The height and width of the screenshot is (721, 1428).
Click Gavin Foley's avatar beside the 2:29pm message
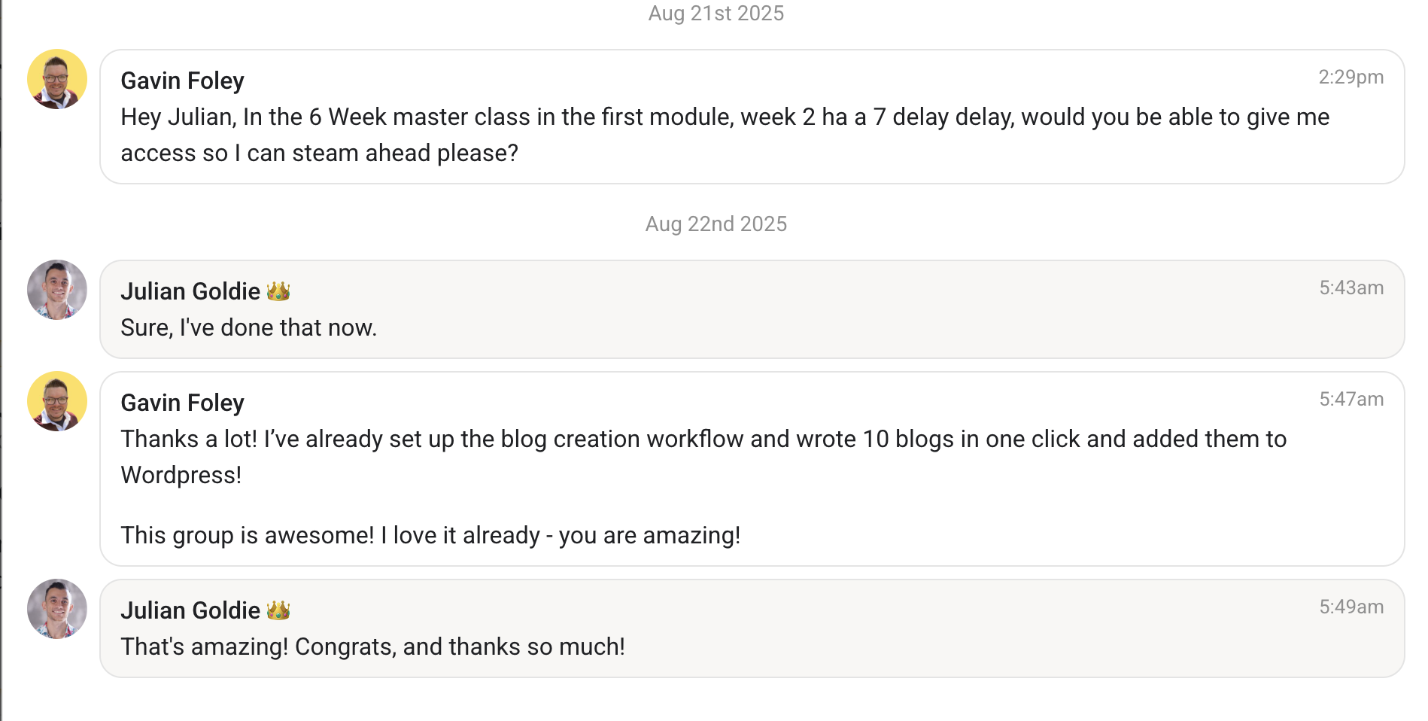pos(57,79)
